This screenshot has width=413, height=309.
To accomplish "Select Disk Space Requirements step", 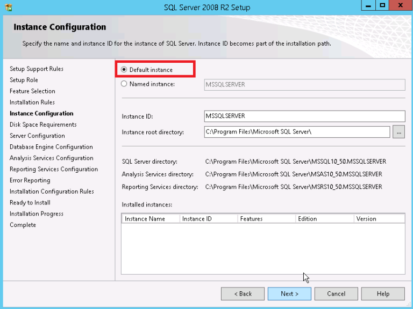I will (x=43, y=124).
